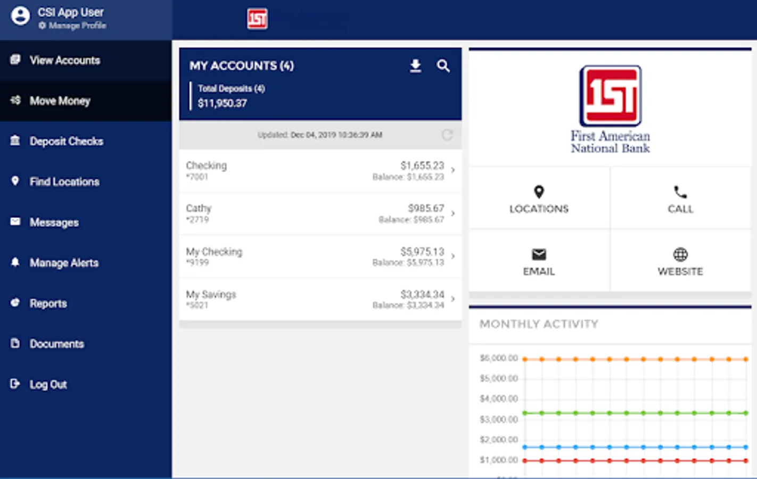This screenshot has height=479, width=757.
Task: Select the My Checking account name
Action: [x=214, y=252]
